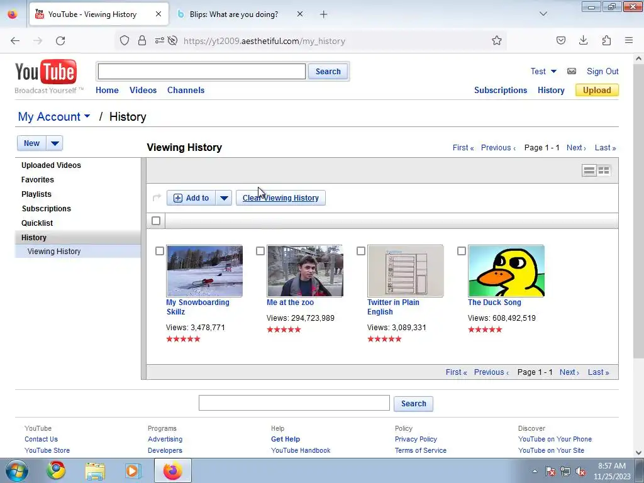This screenshot has width=644, height=483.
Task: Click Me at the zoo star rating
Action: pos(284,330)
